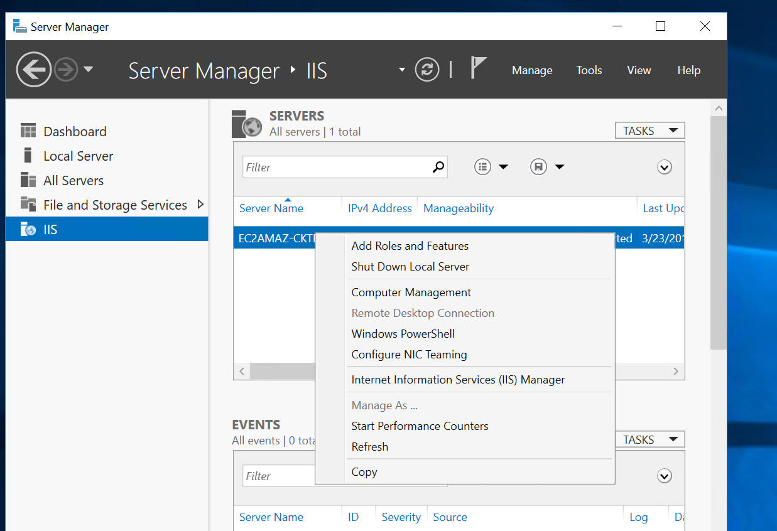Screen dimensions: 777x531
Task: Sort servers by Server Name column
Action: pos(271,208)
